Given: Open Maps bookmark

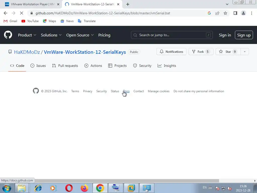Looking at the screenshot, I should click(49, 21).
